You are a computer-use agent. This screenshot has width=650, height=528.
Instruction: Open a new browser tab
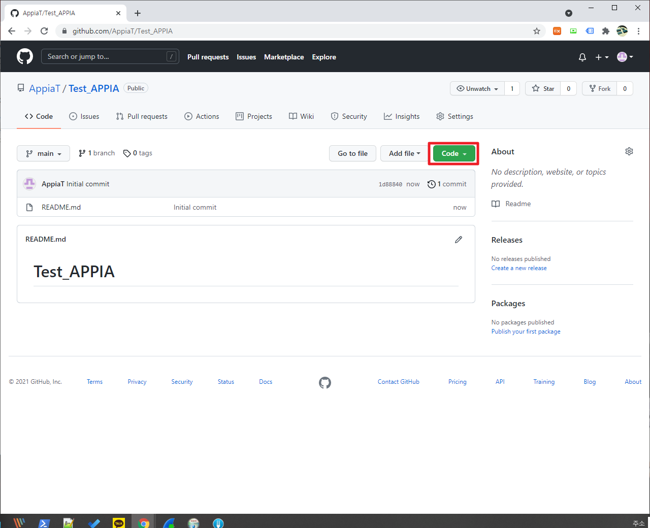tap(138, 13)
